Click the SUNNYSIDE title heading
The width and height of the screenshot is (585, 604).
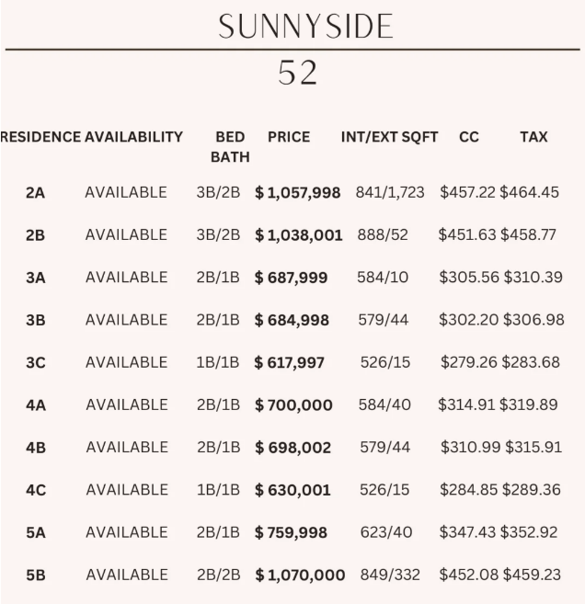coord(305,26)
